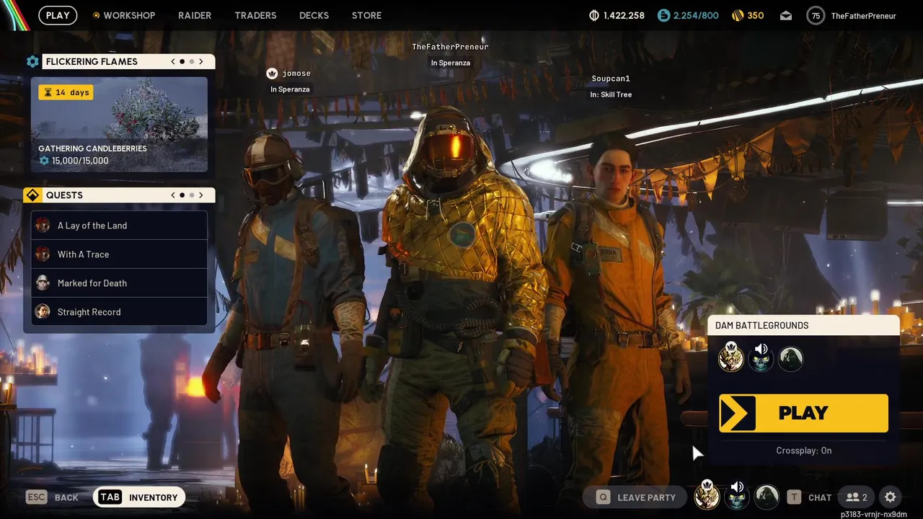Select first page dot in Quests header
Image resolution: width=923 pixels, height=519 pixels.
pyautogui.click(x=182, y=195)
